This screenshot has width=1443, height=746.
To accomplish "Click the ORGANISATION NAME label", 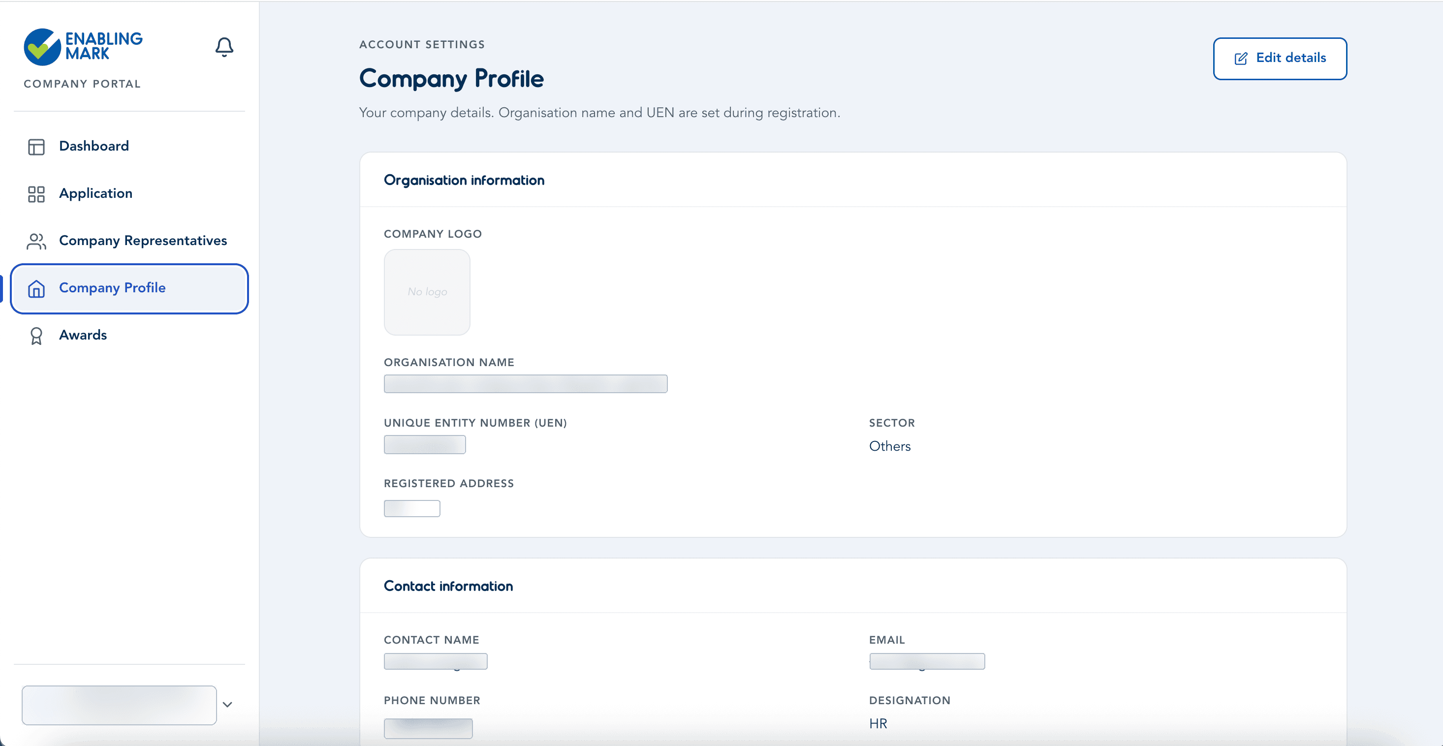I will pyautogui.click(x=449, y=362).
